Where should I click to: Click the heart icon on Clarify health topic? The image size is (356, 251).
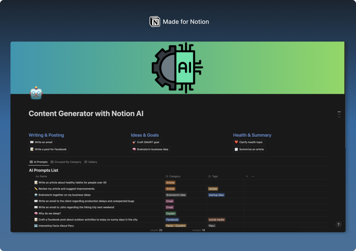click(236, 142)
